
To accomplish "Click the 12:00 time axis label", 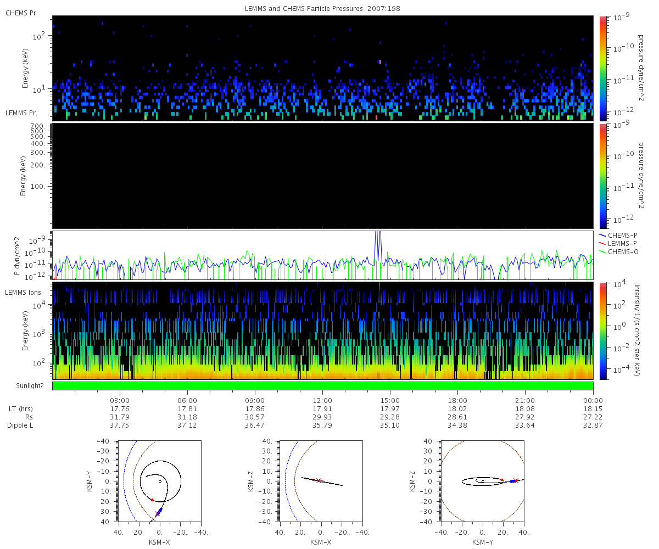I will click(x=322, y=400).
